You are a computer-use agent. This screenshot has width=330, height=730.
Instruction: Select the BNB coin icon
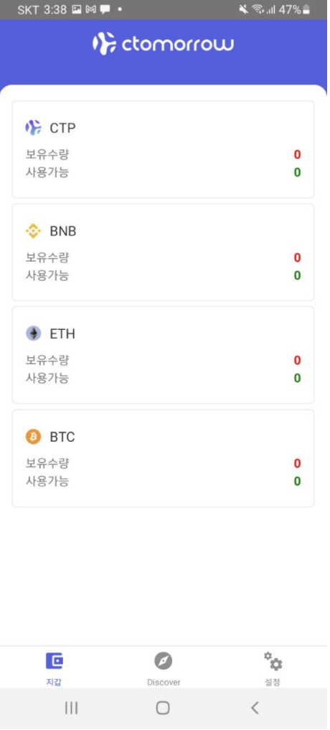tap(33, 231)
